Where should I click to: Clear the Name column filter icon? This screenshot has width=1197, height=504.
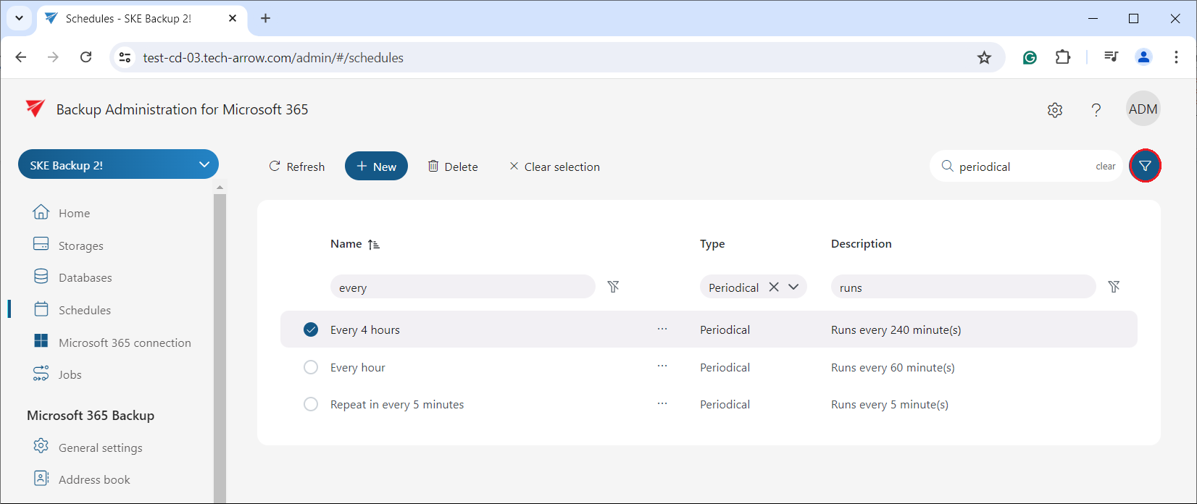[x=613, y=287]
